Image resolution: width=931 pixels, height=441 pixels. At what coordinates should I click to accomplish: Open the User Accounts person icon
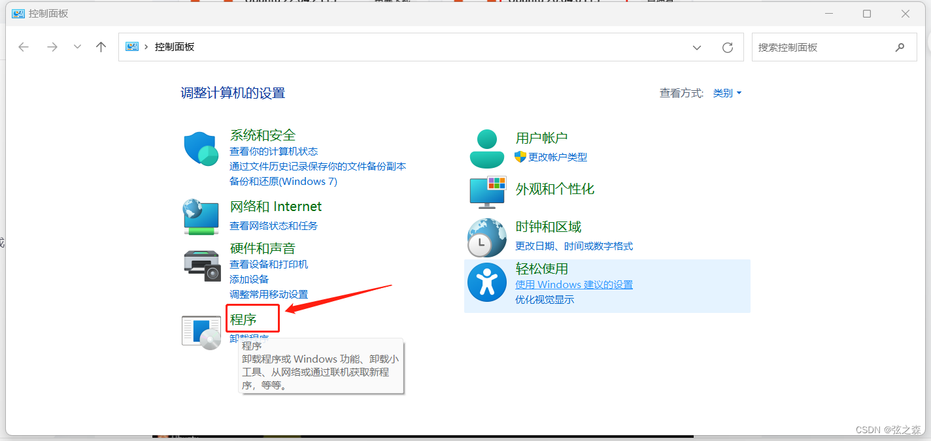coord(487,148)
